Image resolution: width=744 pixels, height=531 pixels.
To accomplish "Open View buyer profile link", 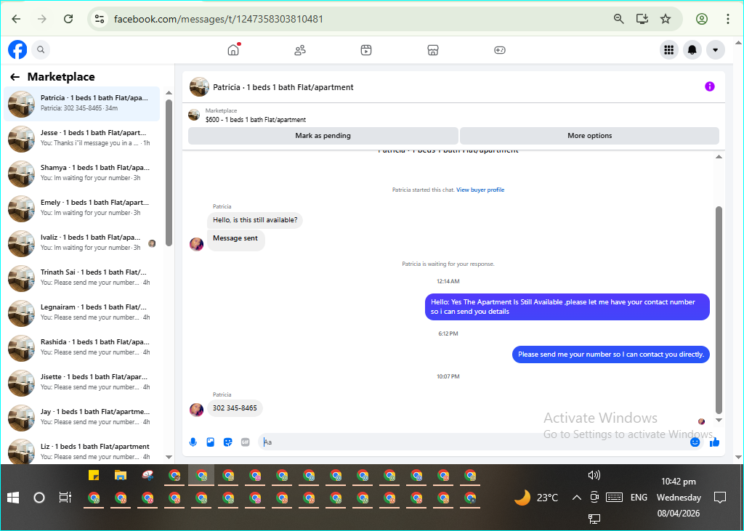I will click(480, 190).
